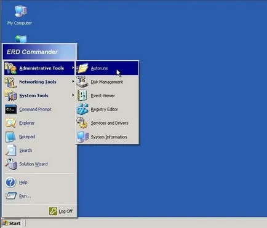The image size is (267, 228).
Task: Open Services and Drivers
Action: [107, 123]
